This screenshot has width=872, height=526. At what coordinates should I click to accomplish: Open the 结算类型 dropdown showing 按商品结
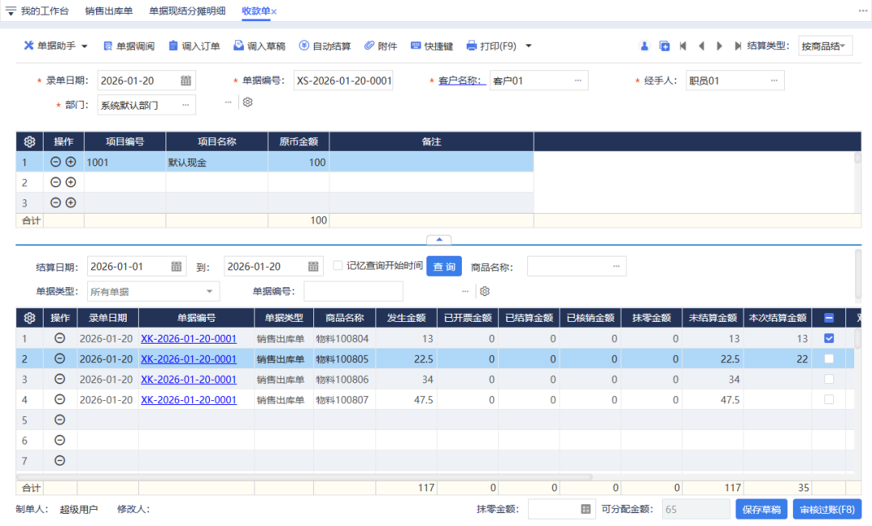coord(825,45)
